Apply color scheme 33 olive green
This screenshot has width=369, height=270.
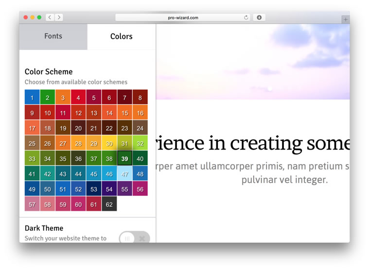32,158
